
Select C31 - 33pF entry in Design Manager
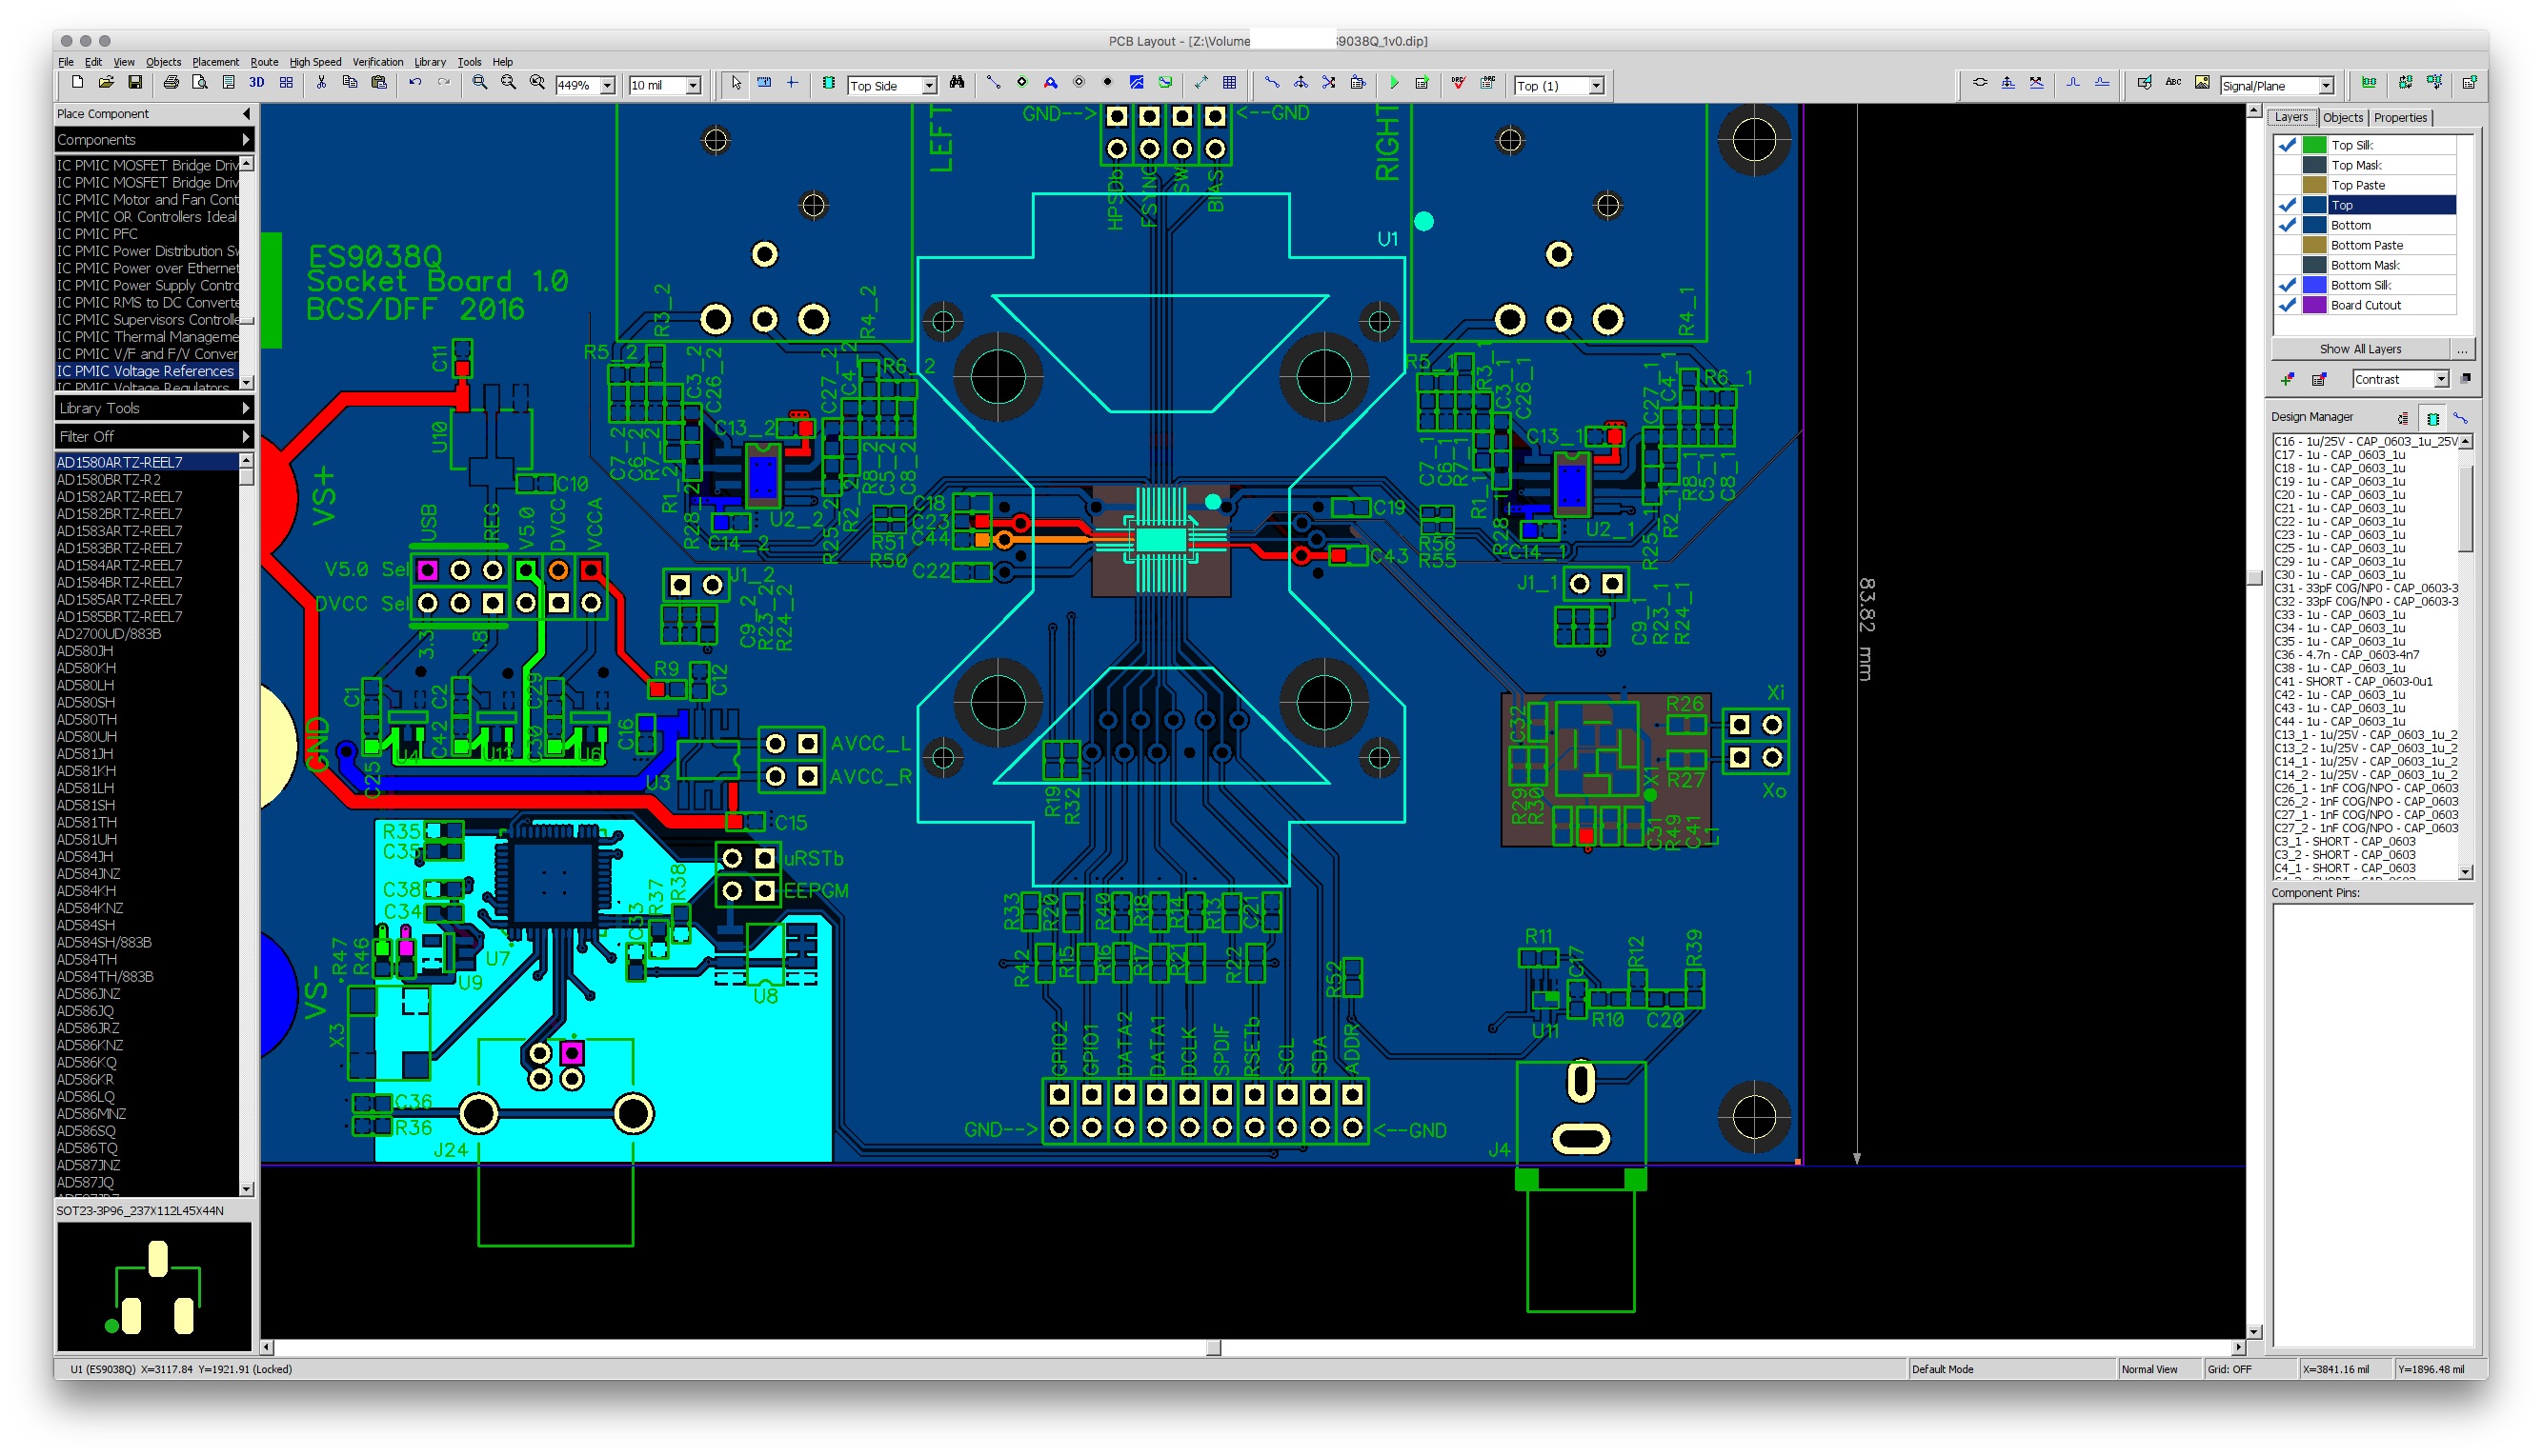[x=2365, y=588]
